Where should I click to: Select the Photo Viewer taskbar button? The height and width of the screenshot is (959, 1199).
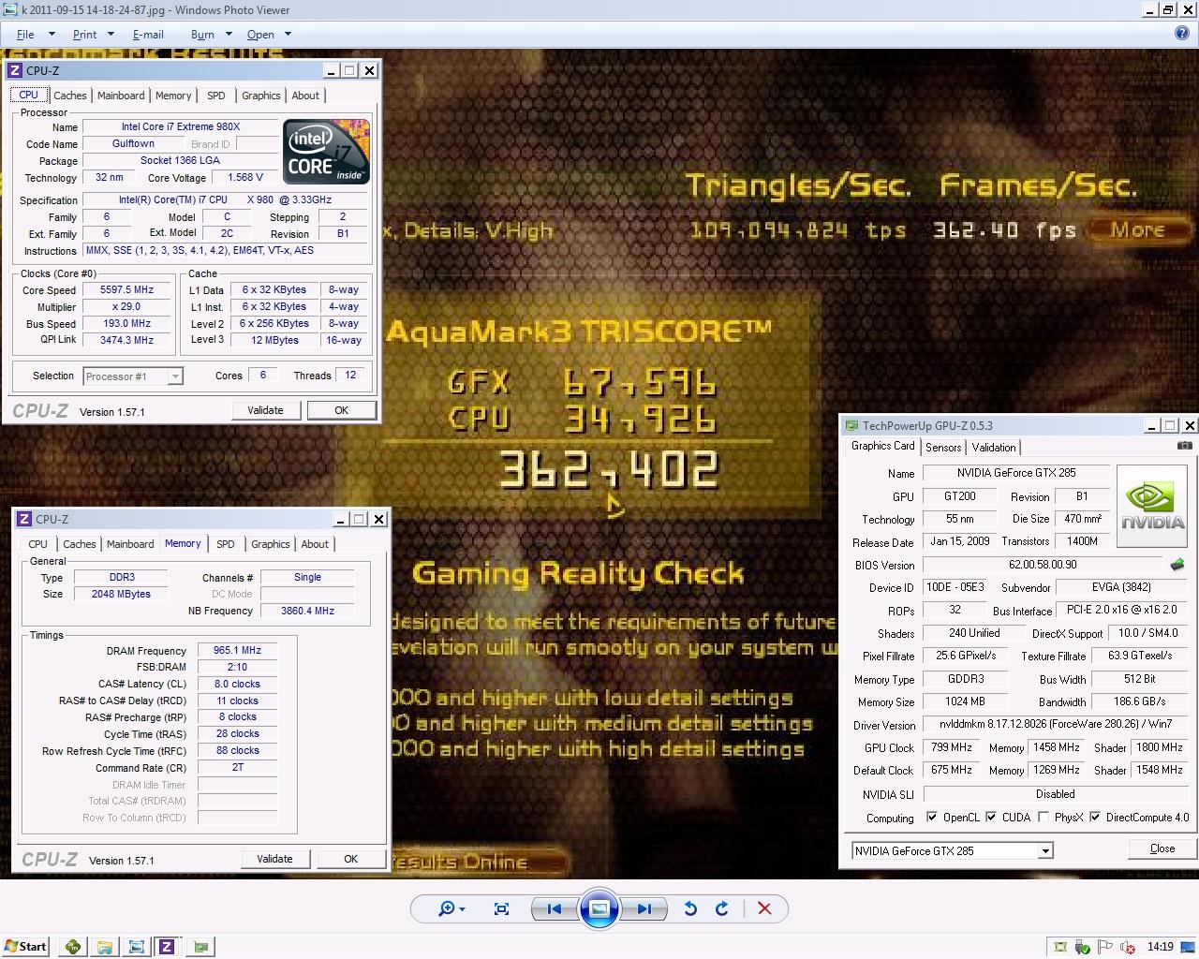click(136, 947)
